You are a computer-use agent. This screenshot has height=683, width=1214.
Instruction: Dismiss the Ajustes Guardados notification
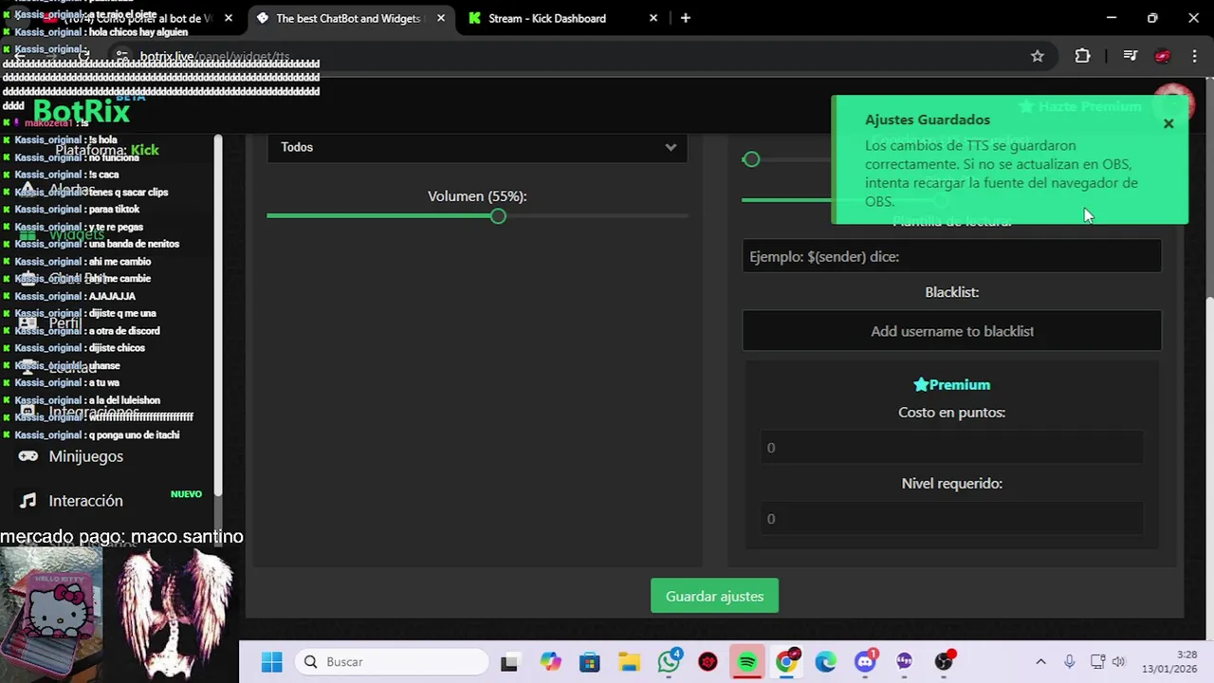click(x=1168, y=123)
